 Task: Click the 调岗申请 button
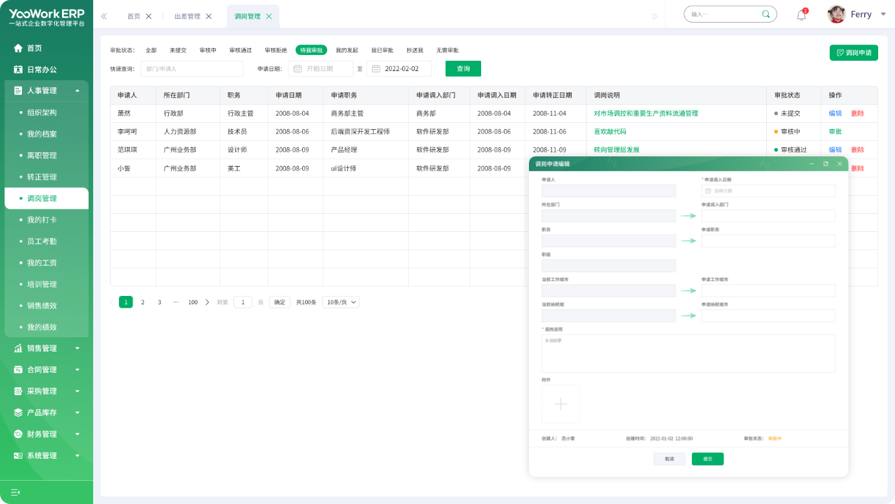coord(854,53)
